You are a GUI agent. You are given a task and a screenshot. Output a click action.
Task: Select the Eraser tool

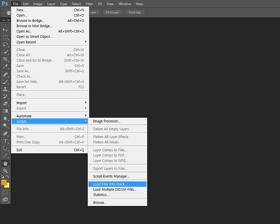tap(5, 103)
